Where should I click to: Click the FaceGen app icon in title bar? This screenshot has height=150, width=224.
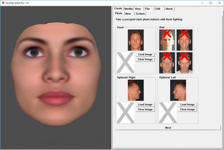tap(3, 3)
